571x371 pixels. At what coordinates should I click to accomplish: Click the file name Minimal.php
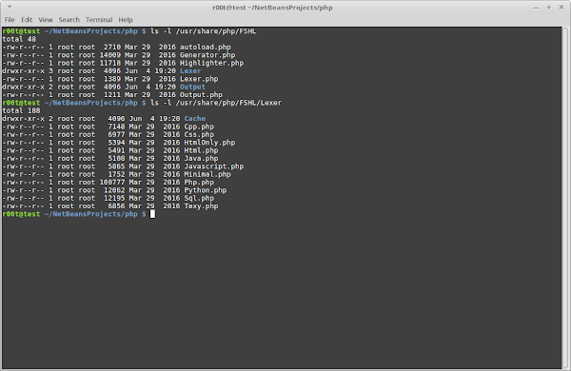[x=207, y=174]
